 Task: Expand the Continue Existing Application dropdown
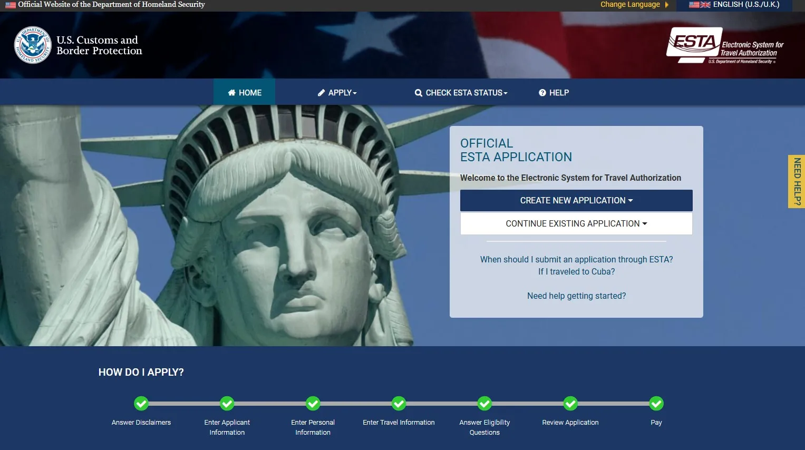coord(576,224)
